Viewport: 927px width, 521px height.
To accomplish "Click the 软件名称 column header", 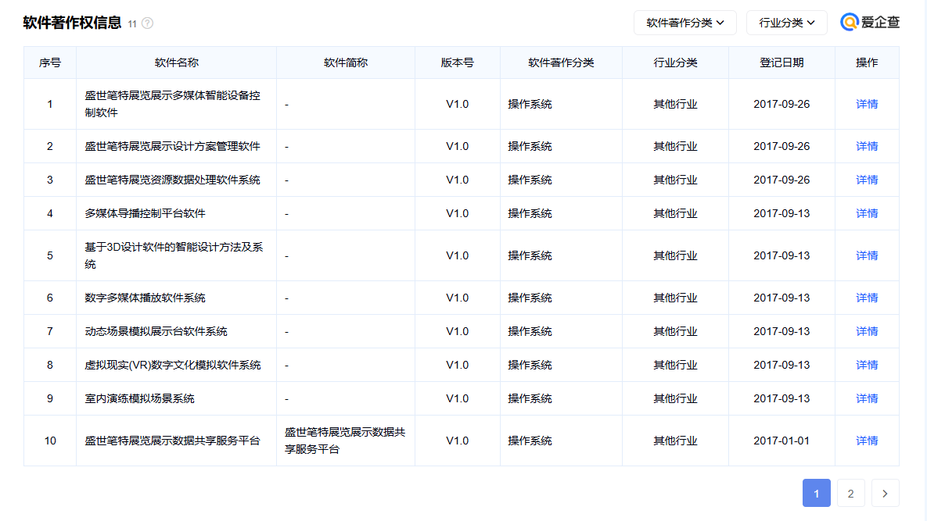I will tap(176, 62).
